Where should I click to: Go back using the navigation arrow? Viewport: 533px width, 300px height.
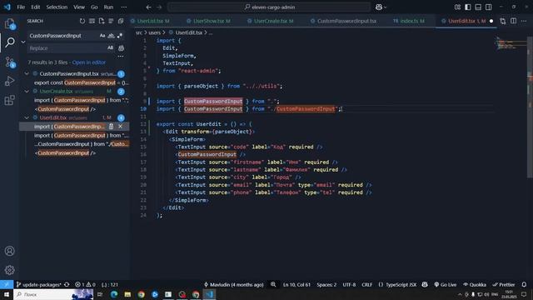[148, 7]
